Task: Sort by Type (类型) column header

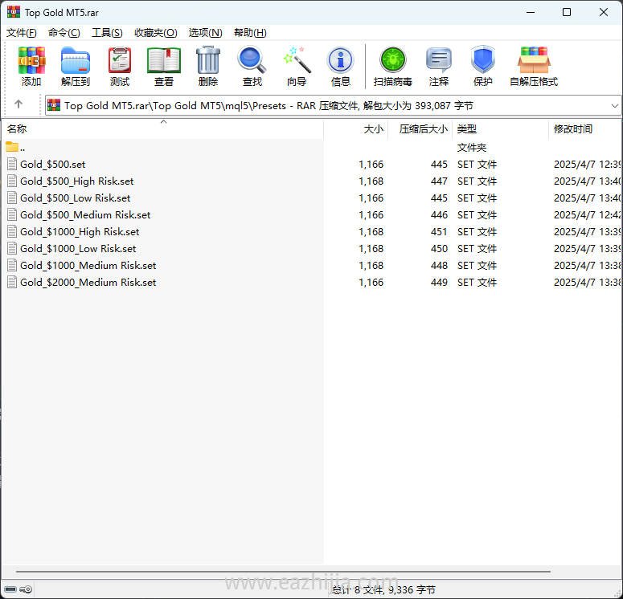Action: point(501,129)
